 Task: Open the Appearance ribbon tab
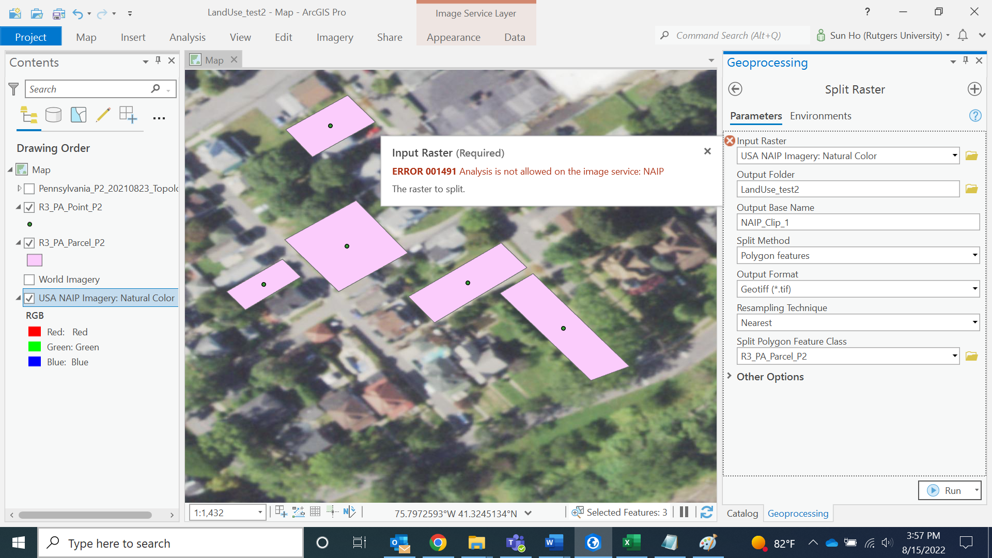(x=454, y=37)
